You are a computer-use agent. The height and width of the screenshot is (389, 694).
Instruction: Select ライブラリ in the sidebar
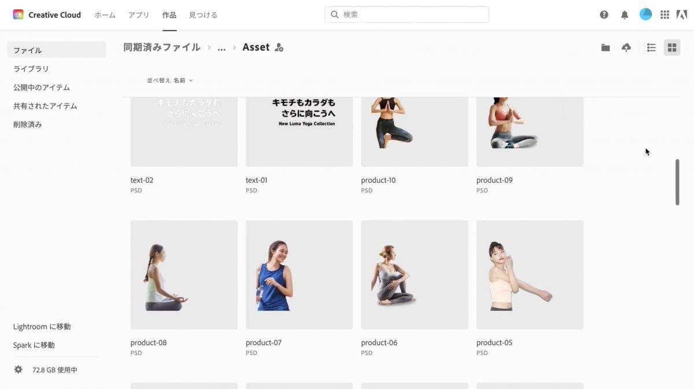point(31,69)
